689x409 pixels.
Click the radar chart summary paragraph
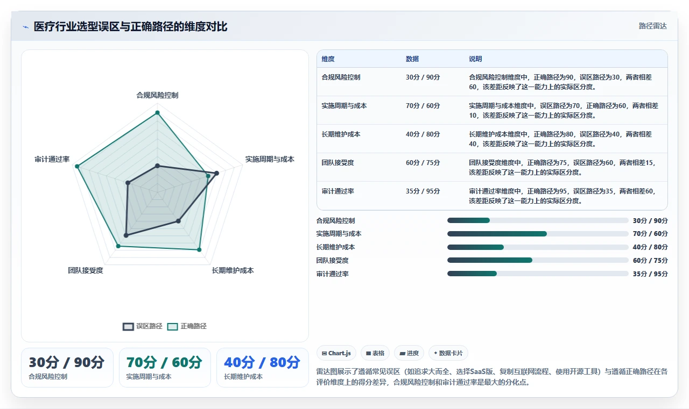click(492, 376)
